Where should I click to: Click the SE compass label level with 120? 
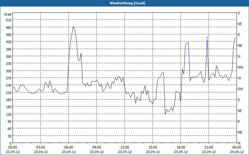(x=240, y=111)
